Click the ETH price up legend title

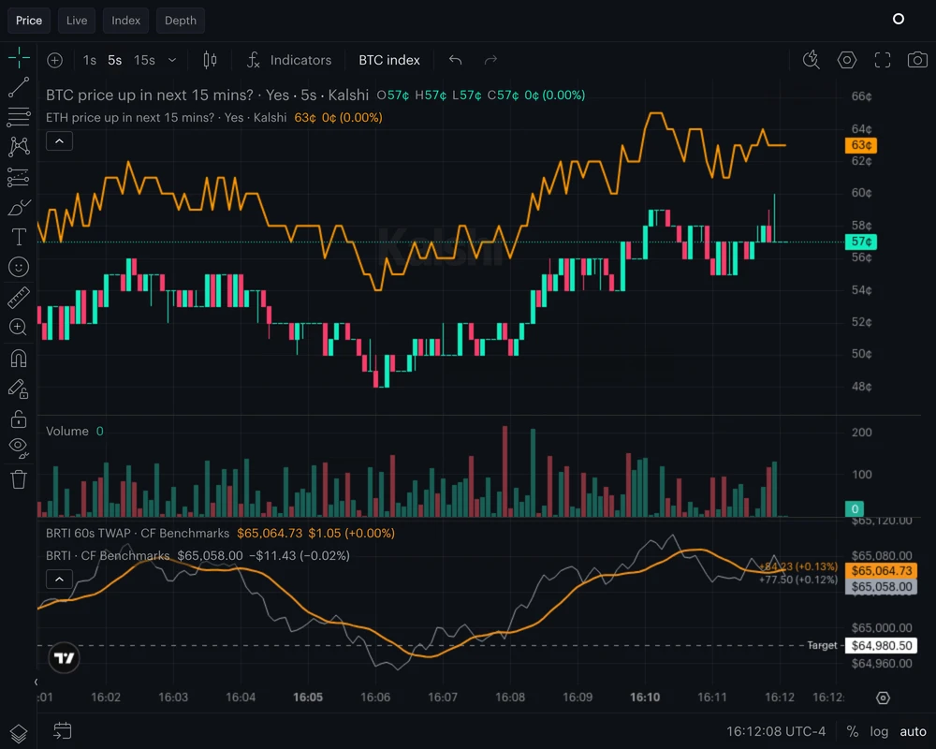(x=166, y=118)
